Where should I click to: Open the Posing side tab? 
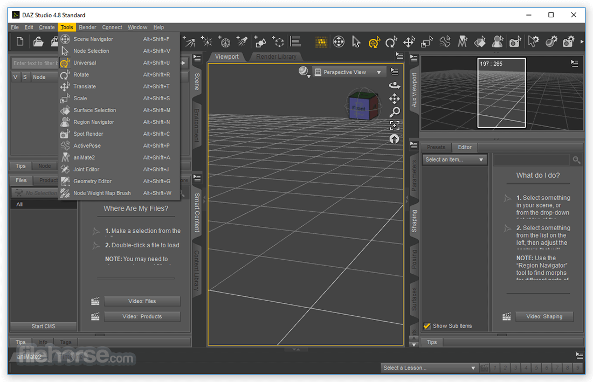[414, 260]
